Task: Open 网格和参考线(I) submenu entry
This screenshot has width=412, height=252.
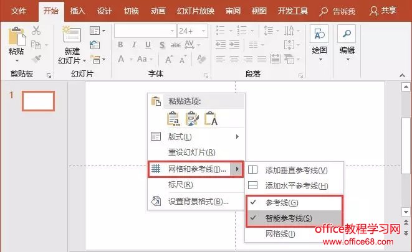Action: pyautogui.click(x=196, y=169)
